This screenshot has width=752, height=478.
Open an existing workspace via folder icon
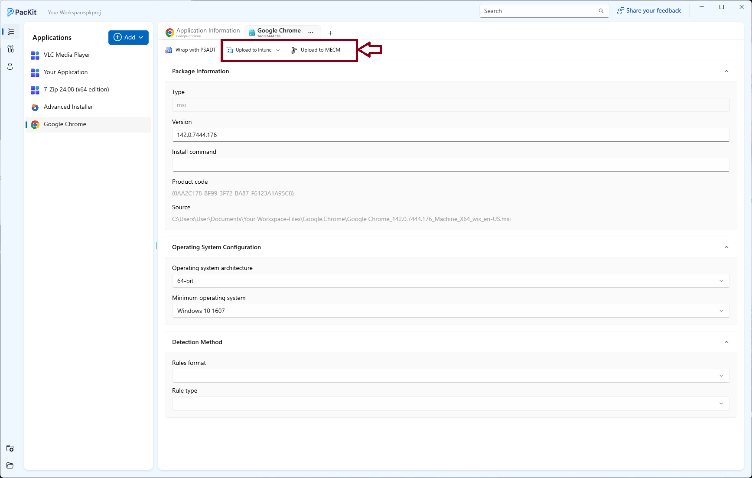tap(10, 465)
